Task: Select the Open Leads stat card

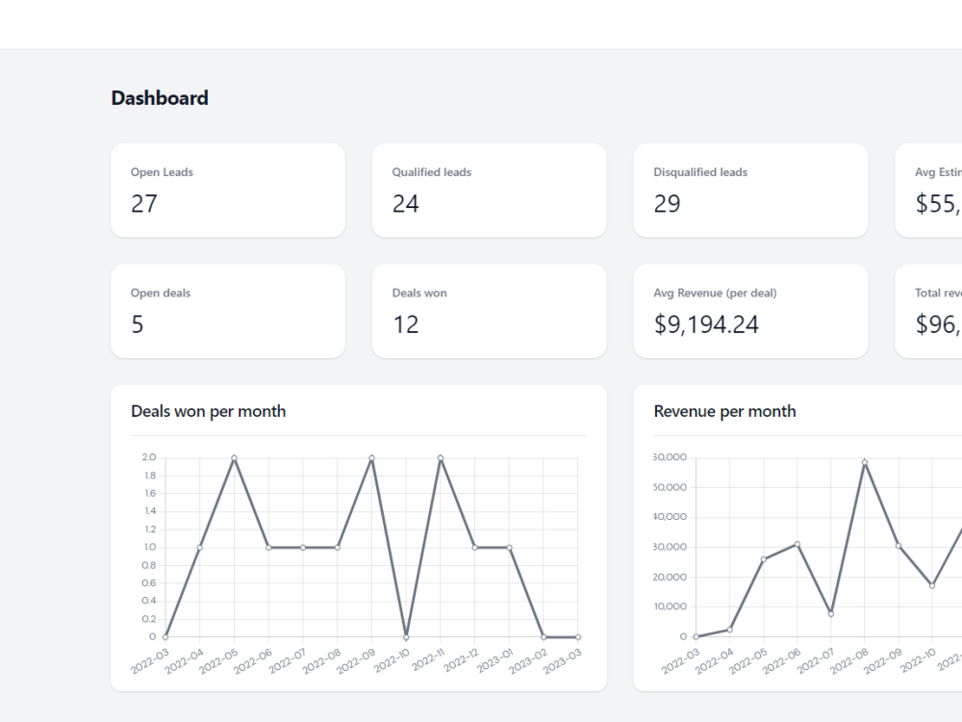Action: click(227, 190)
